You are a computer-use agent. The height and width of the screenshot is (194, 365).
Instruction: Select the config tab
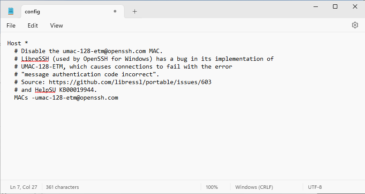(73, 11)
